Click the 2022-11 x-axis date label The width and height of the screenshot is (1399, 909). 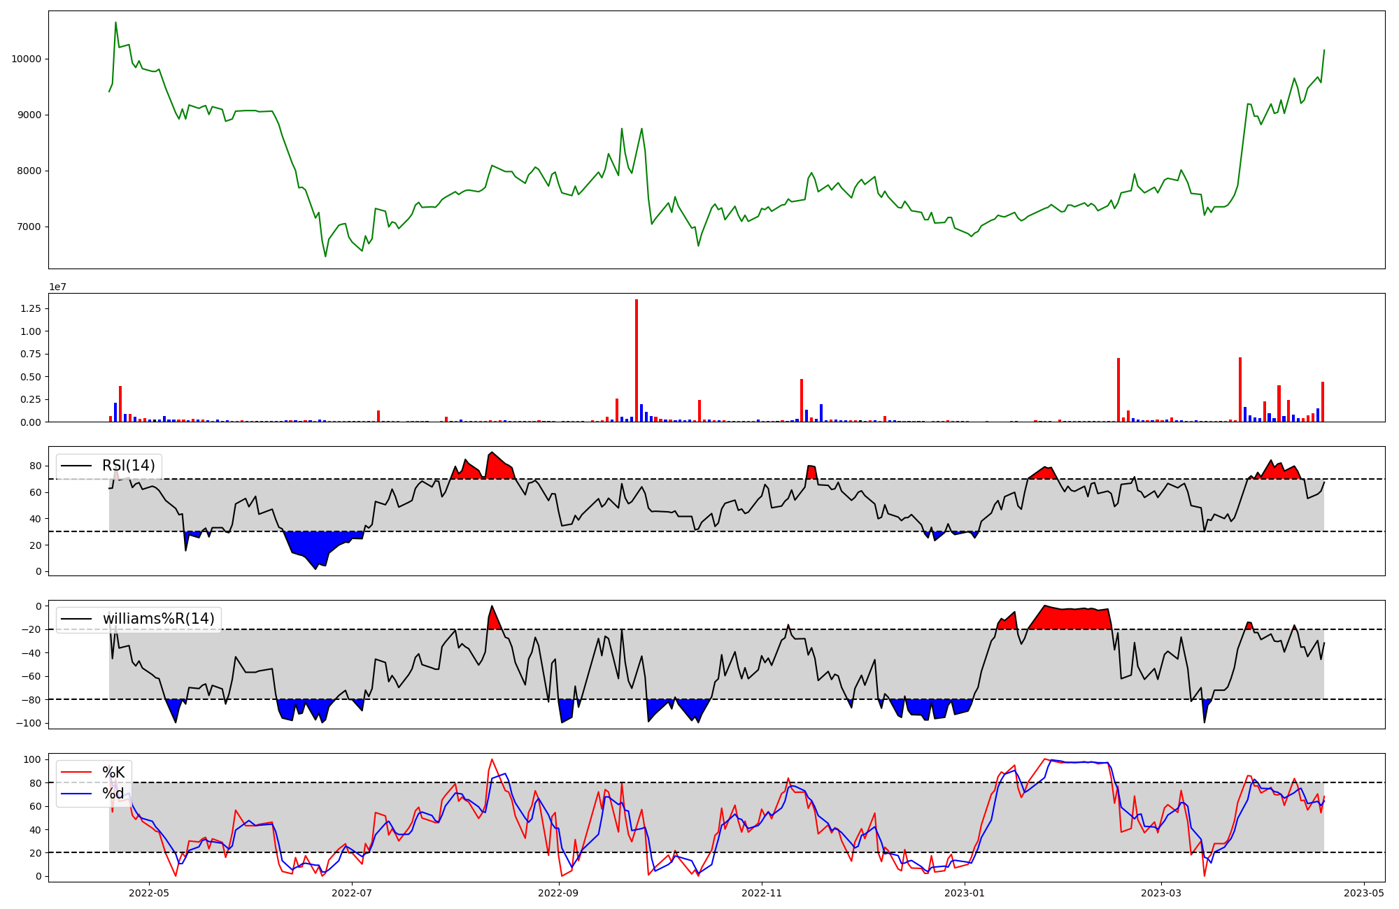click(x=761, y=893)
